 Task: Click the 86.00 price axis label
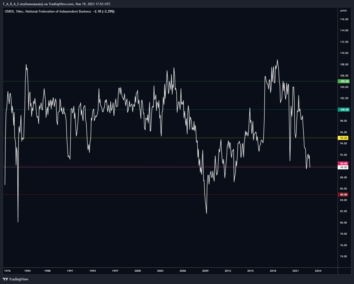click(343, 189)
